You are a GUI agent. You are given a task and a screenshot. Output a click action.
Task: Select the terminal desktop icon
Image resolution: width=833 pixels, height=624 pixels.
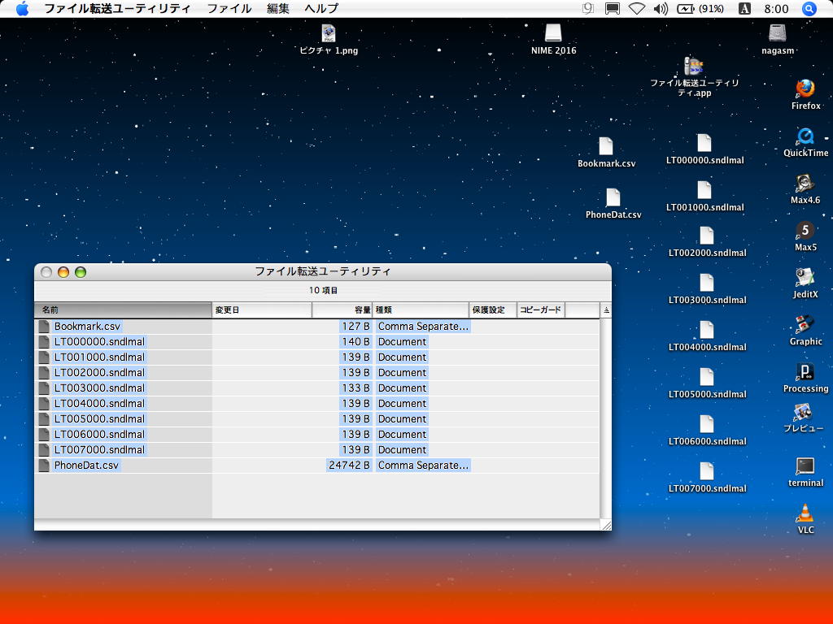pyautogui.click(x=805, y=466)
